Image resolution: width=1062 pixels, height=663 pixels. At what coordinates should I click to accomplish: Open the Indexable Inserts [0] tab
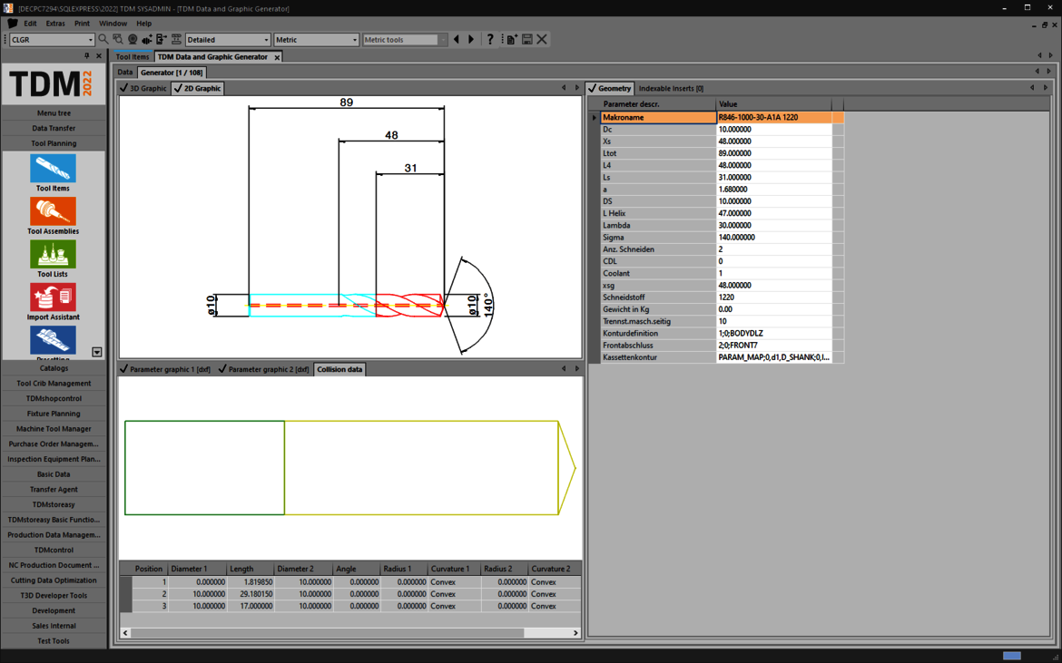[671, 88]
